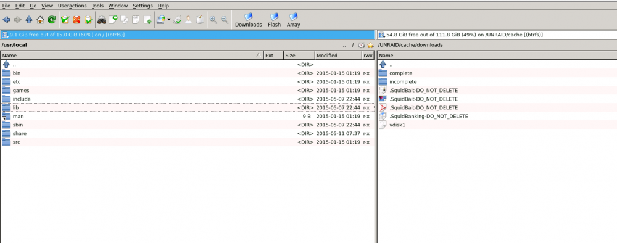Screen dimensions: 617x243
Task: Open the Go menu
Action: (33, 6)
